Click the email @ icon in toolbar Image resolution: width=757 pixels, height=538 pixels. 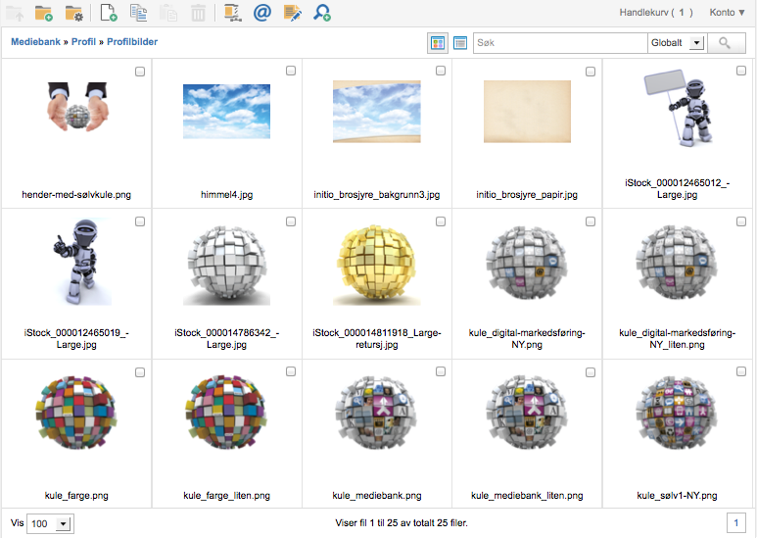pyautogui.click(x=261, y=13)
